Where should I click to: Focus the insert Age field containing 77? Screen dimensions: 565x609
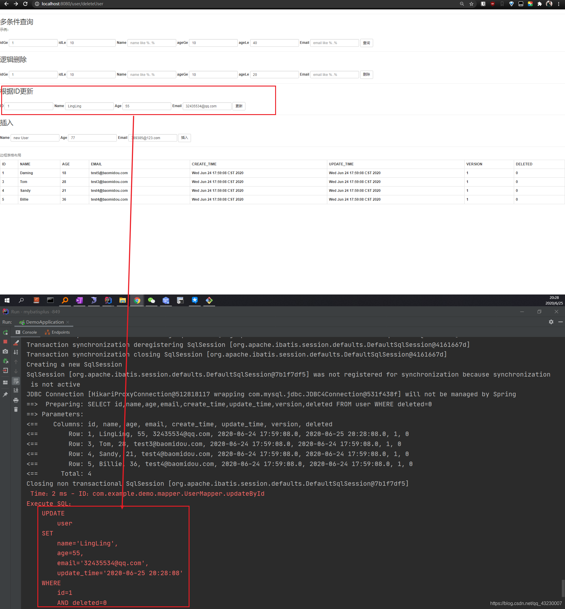92,138
